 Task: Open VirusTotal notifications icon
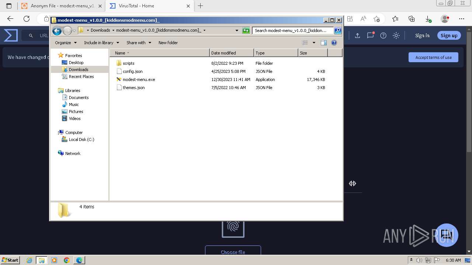370,35
